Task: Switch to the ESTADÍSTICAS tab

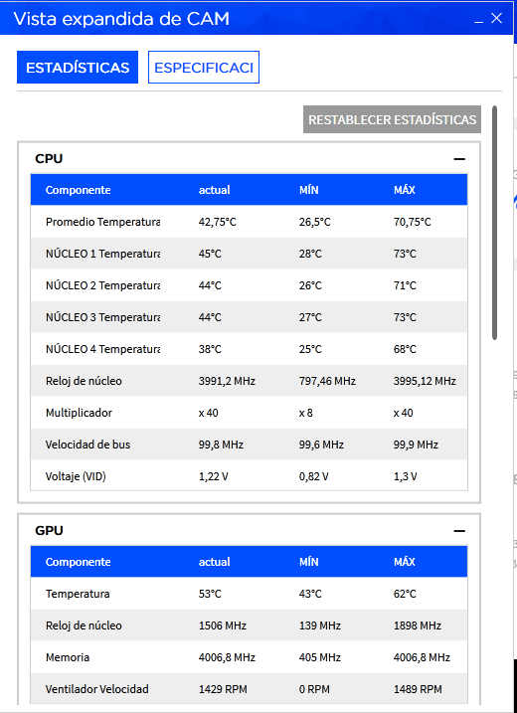Action: click(78, 68)
